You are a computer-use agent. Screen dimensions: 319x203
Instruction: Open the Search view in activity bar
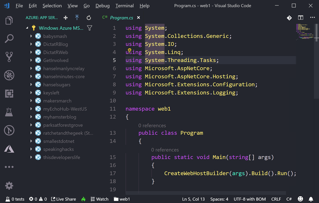click(9, 38)
